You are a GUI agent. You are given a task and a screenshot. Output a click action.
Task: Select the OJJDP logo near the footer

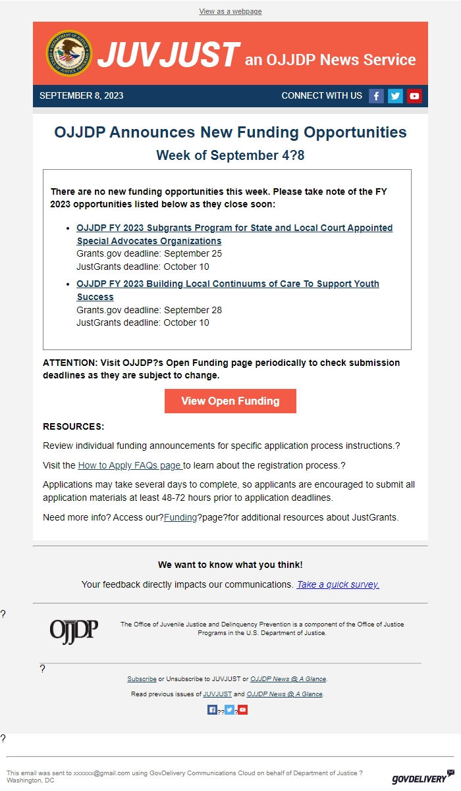point(73,629)
